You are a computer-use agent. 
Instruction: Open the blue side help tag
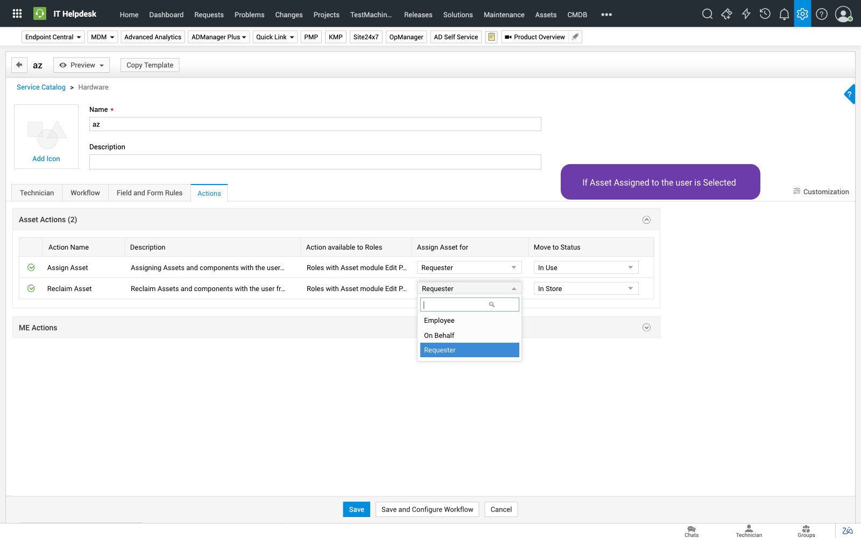[850, 94]
